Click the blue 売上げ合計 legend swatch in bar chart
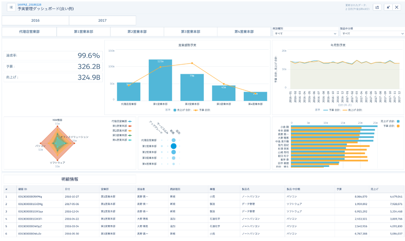This screenshot has width=405, height=241. tap(175, 110)
